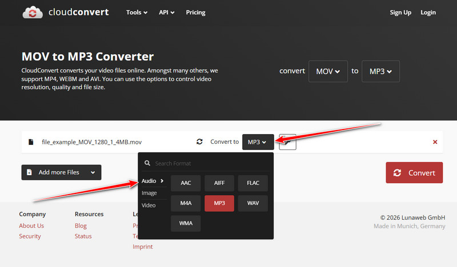Select the Video category
This screenshot has width=457, height=267.
pos(149,205)
